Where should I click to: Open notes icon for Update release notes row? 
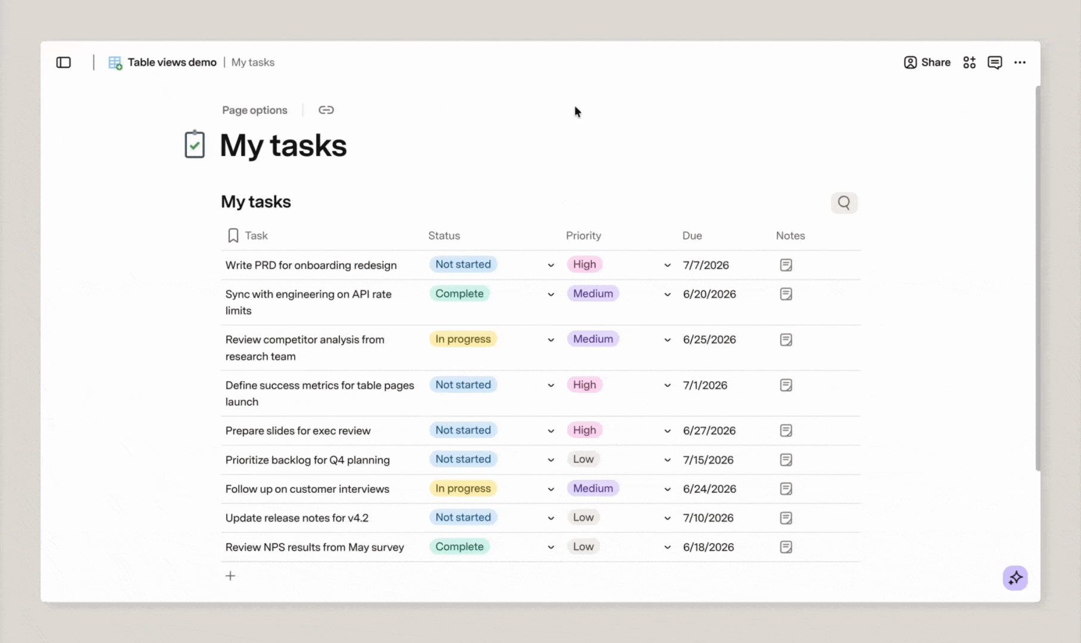click(786, 518)
